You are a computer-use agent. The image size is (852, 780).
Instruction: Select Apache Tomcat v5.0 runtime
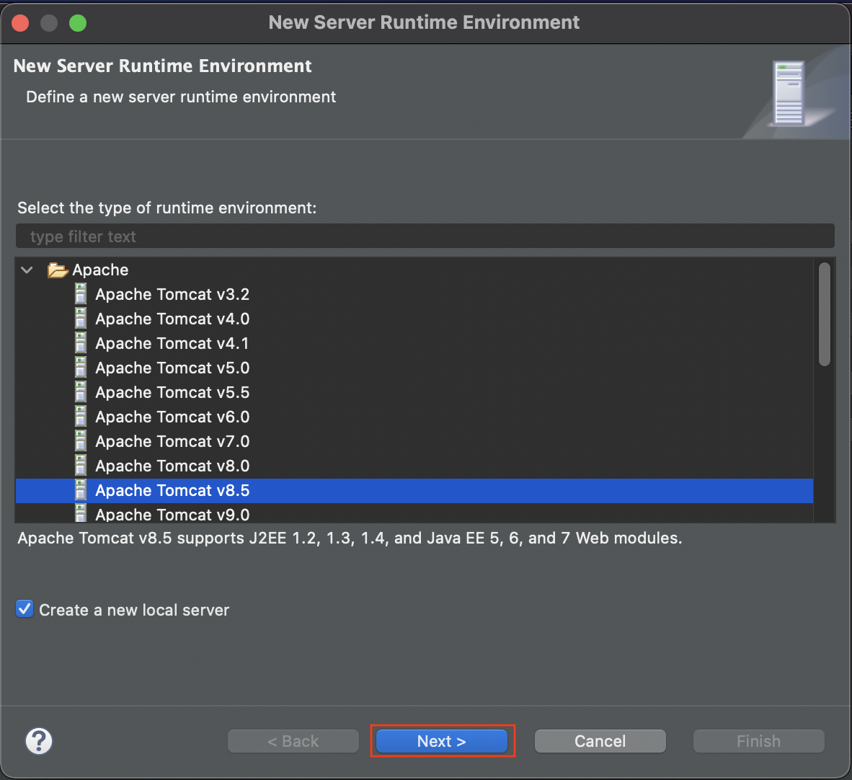(x=414, y=368)
